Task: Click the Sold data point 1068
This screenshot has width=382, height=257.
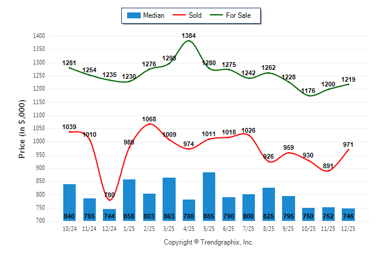Action: pyautogui.click(x=149, y=124)
